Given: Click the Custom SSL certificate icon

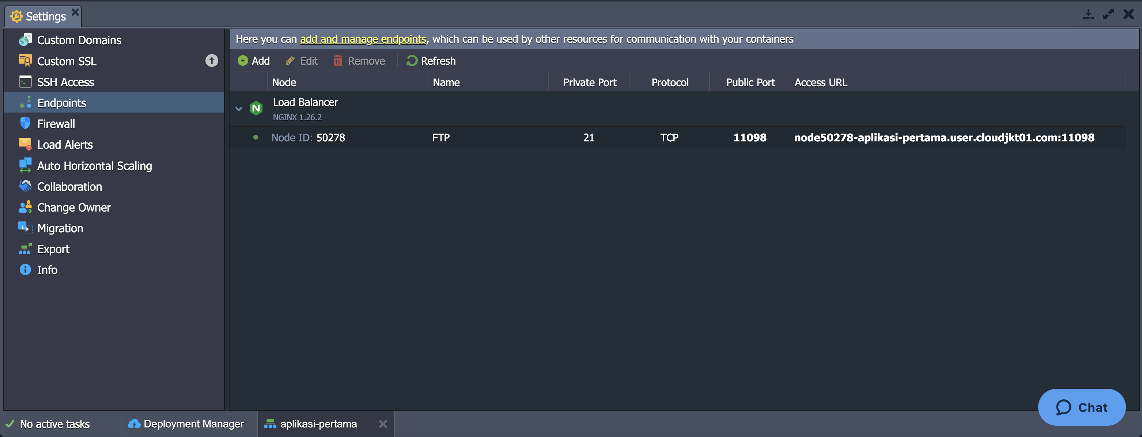Looking at the screenshot, I should tap(25, 61).
